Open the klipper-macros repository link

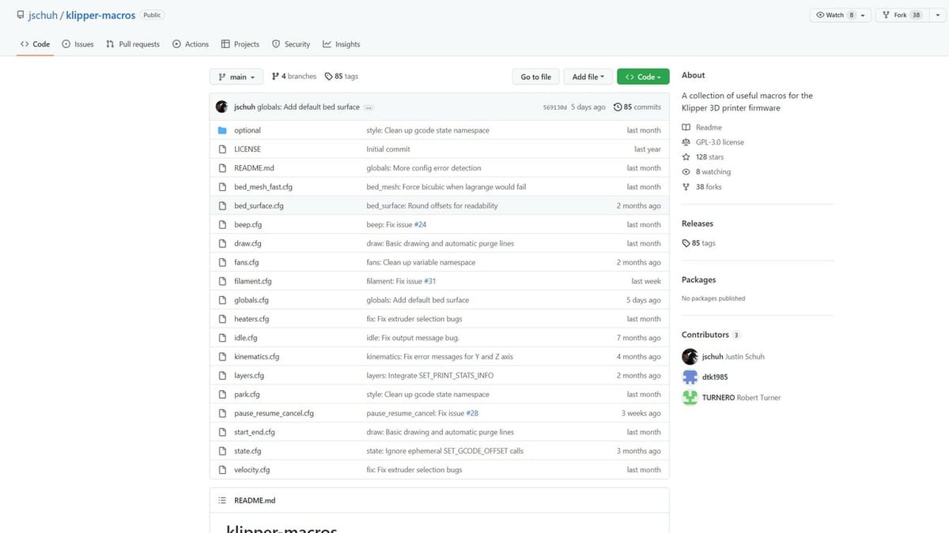click(x=100, y=15)
